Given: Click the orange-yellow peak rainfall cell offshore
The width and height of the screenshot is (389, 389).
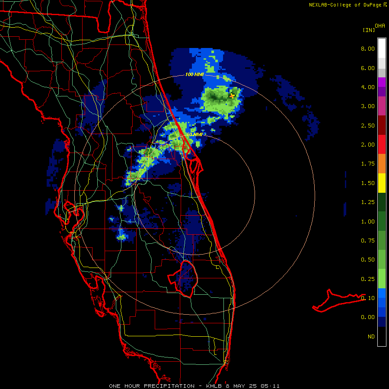Looking at the screenshot, I should coord(232,96).
